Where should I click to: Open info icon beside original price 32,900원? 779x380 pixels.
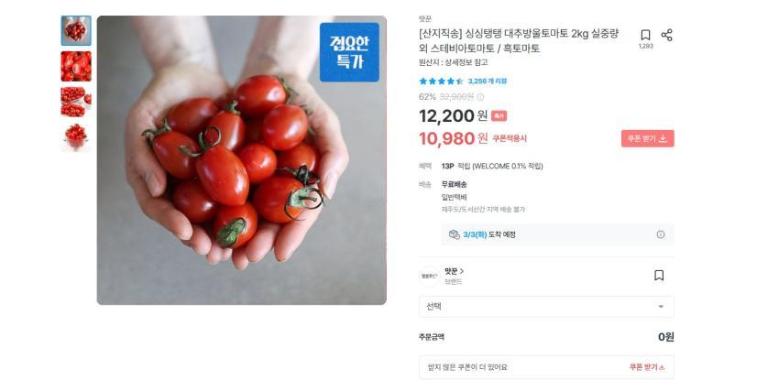coord(480,96)
